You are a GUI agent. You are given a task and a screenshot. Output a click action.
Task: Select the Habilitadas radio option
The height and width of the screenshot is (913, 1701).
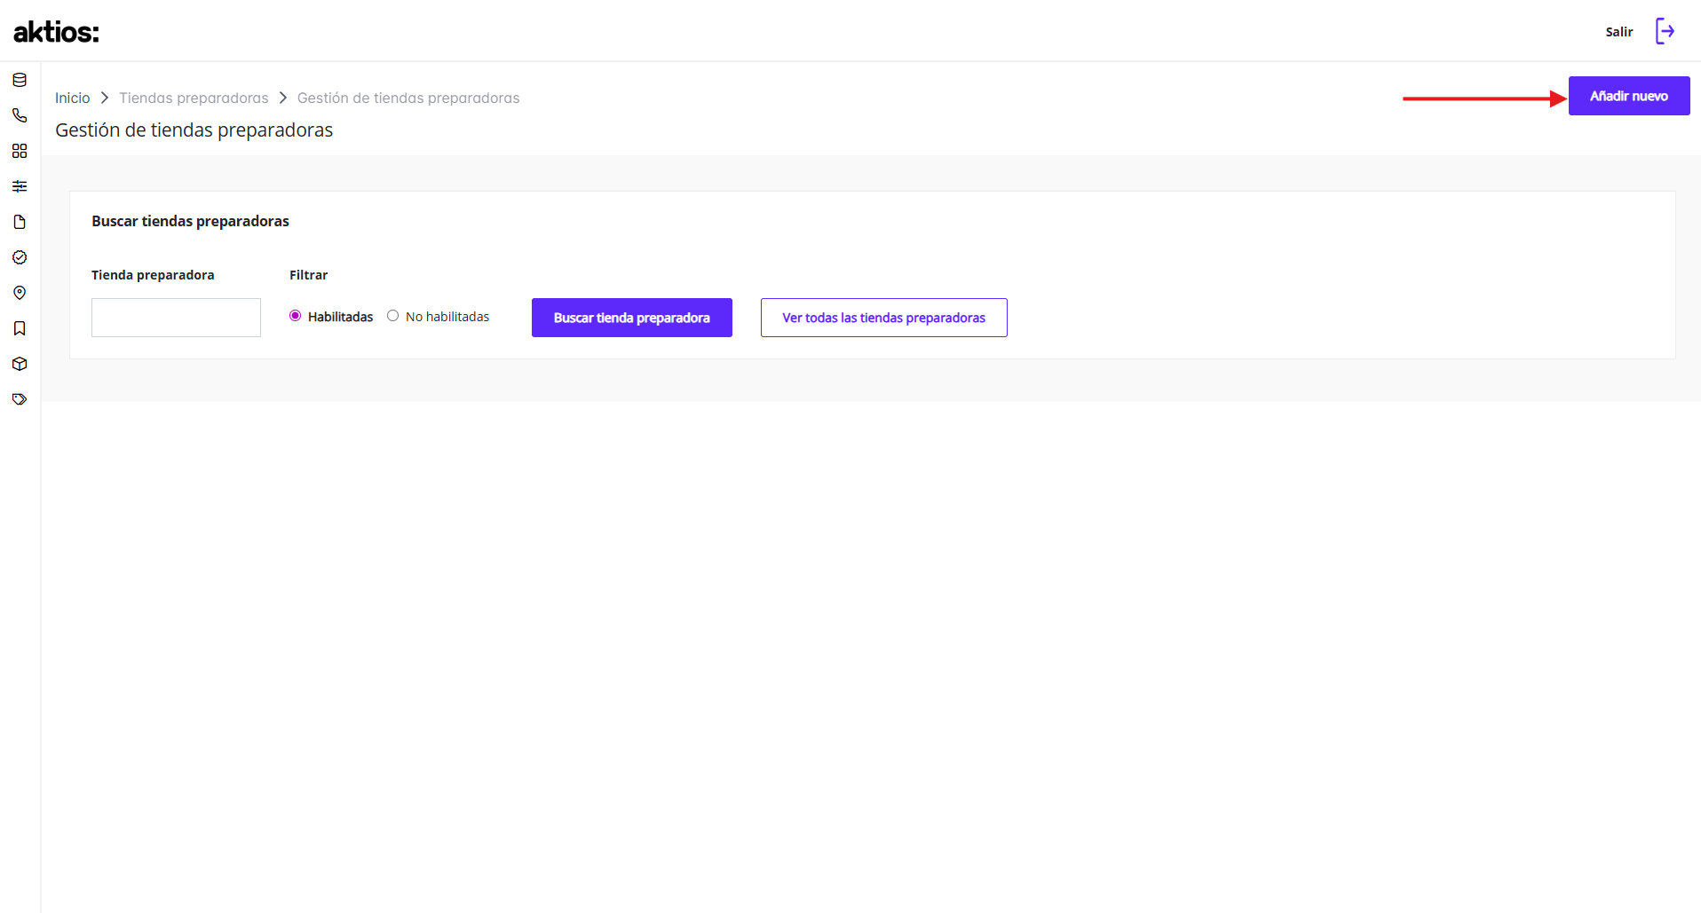click(x=296, y=316)
